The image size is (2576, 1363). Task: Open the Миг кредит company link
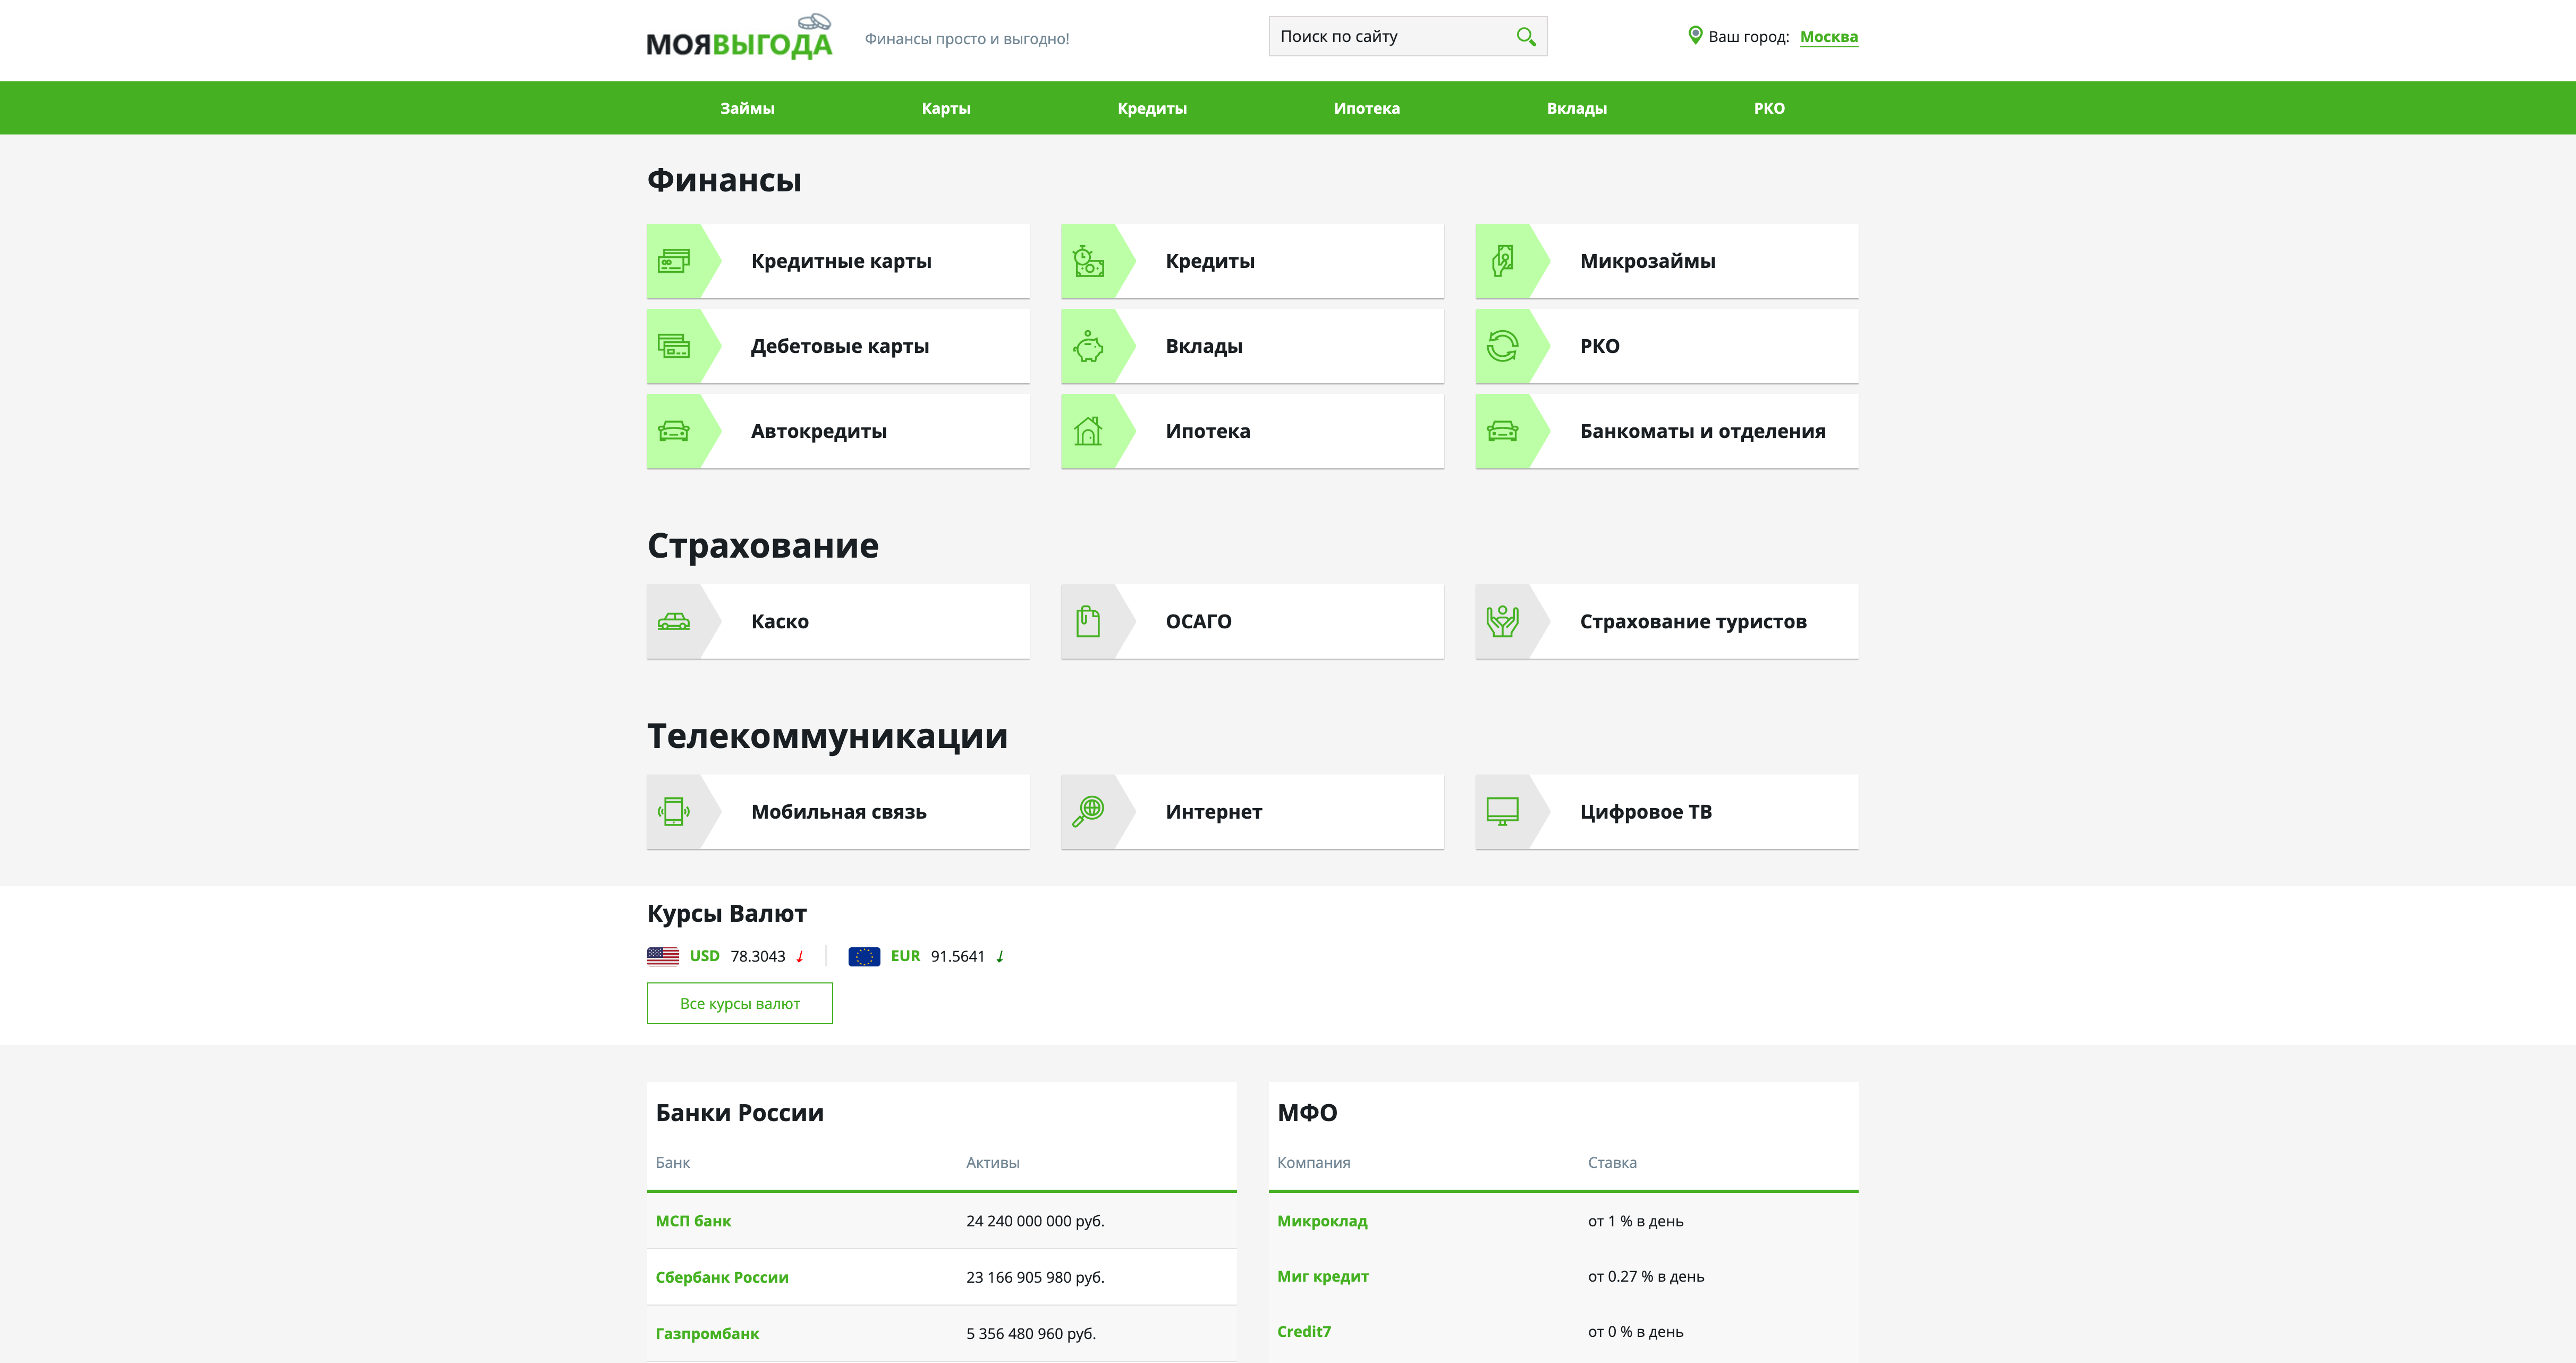click(x=1322, y=1276)
